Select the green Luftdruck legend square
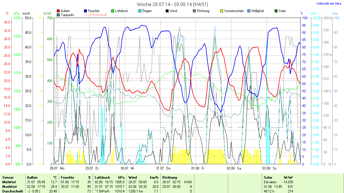Image resolution: width=344 pixels, height=193 pixels. (x=113, y=11)
